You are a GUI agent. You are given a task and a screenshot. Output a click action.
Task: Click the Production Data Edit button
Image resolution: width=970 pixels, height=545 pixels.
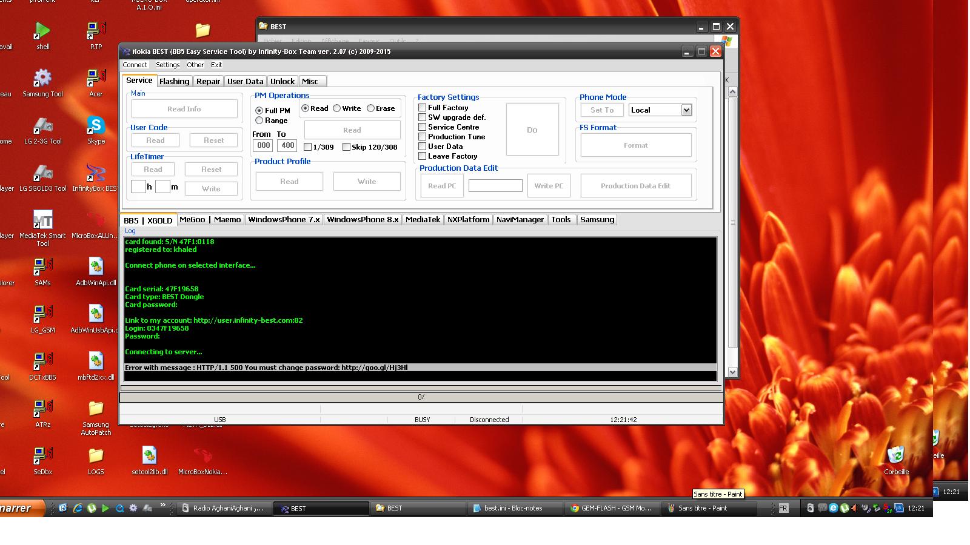pos(636,186)
